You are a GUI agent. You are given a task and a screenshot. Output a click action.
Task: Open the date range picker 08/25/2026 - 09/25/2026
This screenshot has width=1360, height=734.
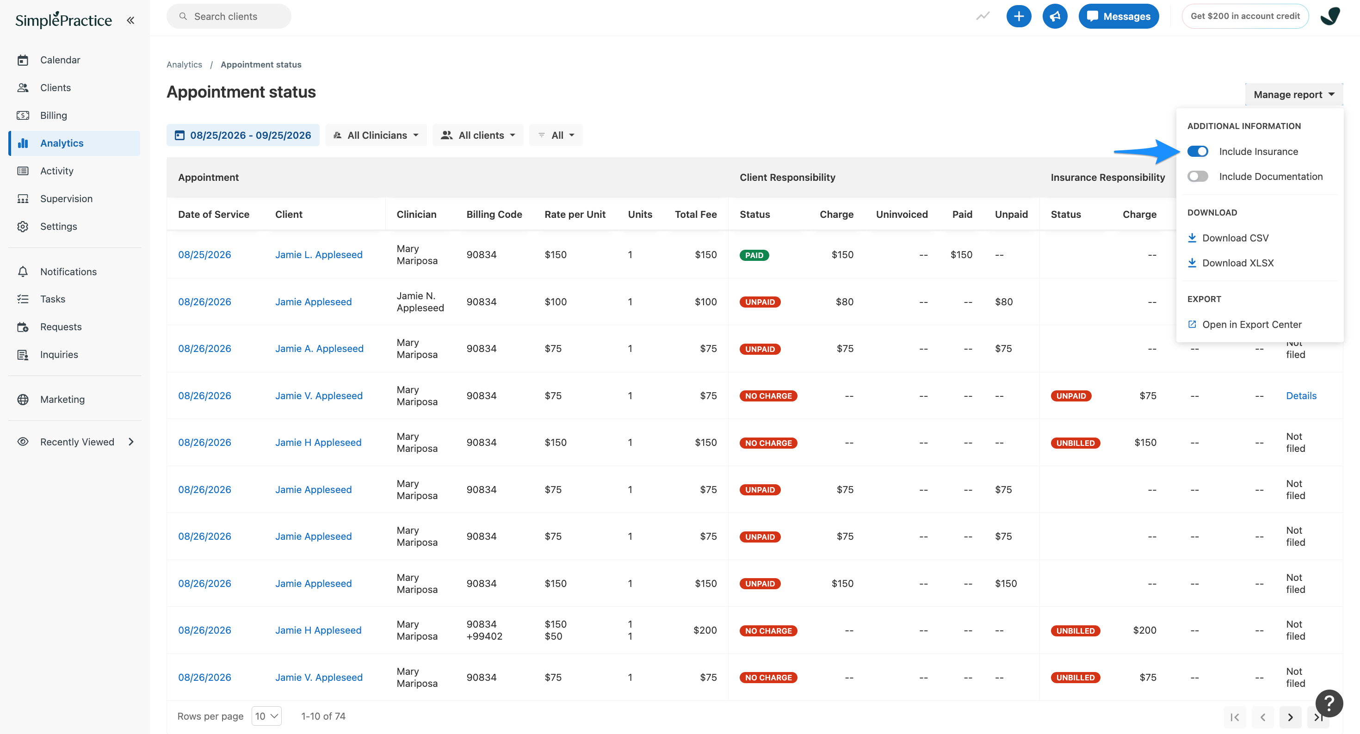(x=243, y=135)
